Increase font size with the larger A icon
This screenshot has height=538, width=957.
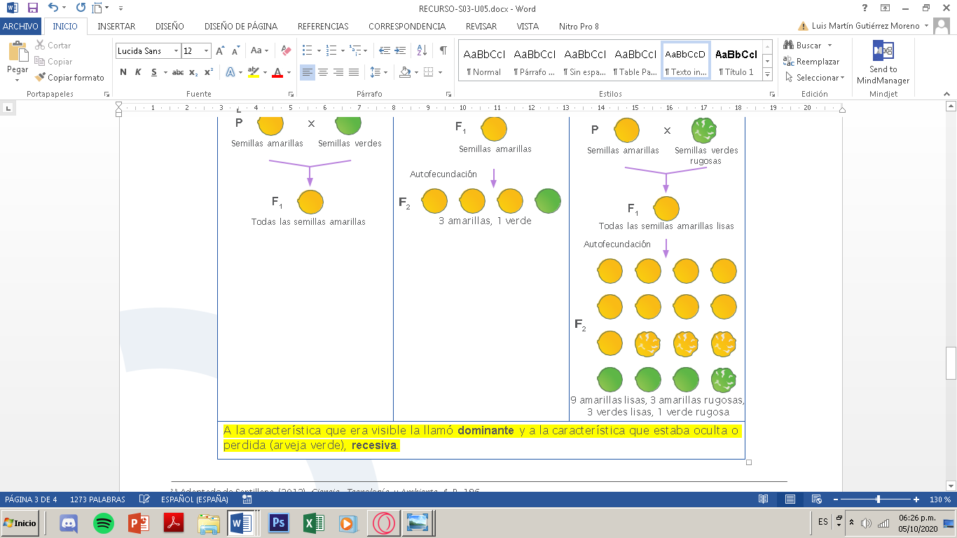point(220,50)
